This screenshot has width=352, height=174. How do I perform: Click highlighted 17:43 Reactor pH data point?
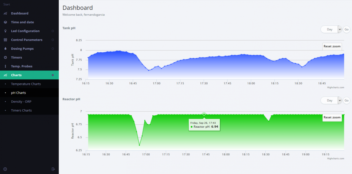click(204, 114)
